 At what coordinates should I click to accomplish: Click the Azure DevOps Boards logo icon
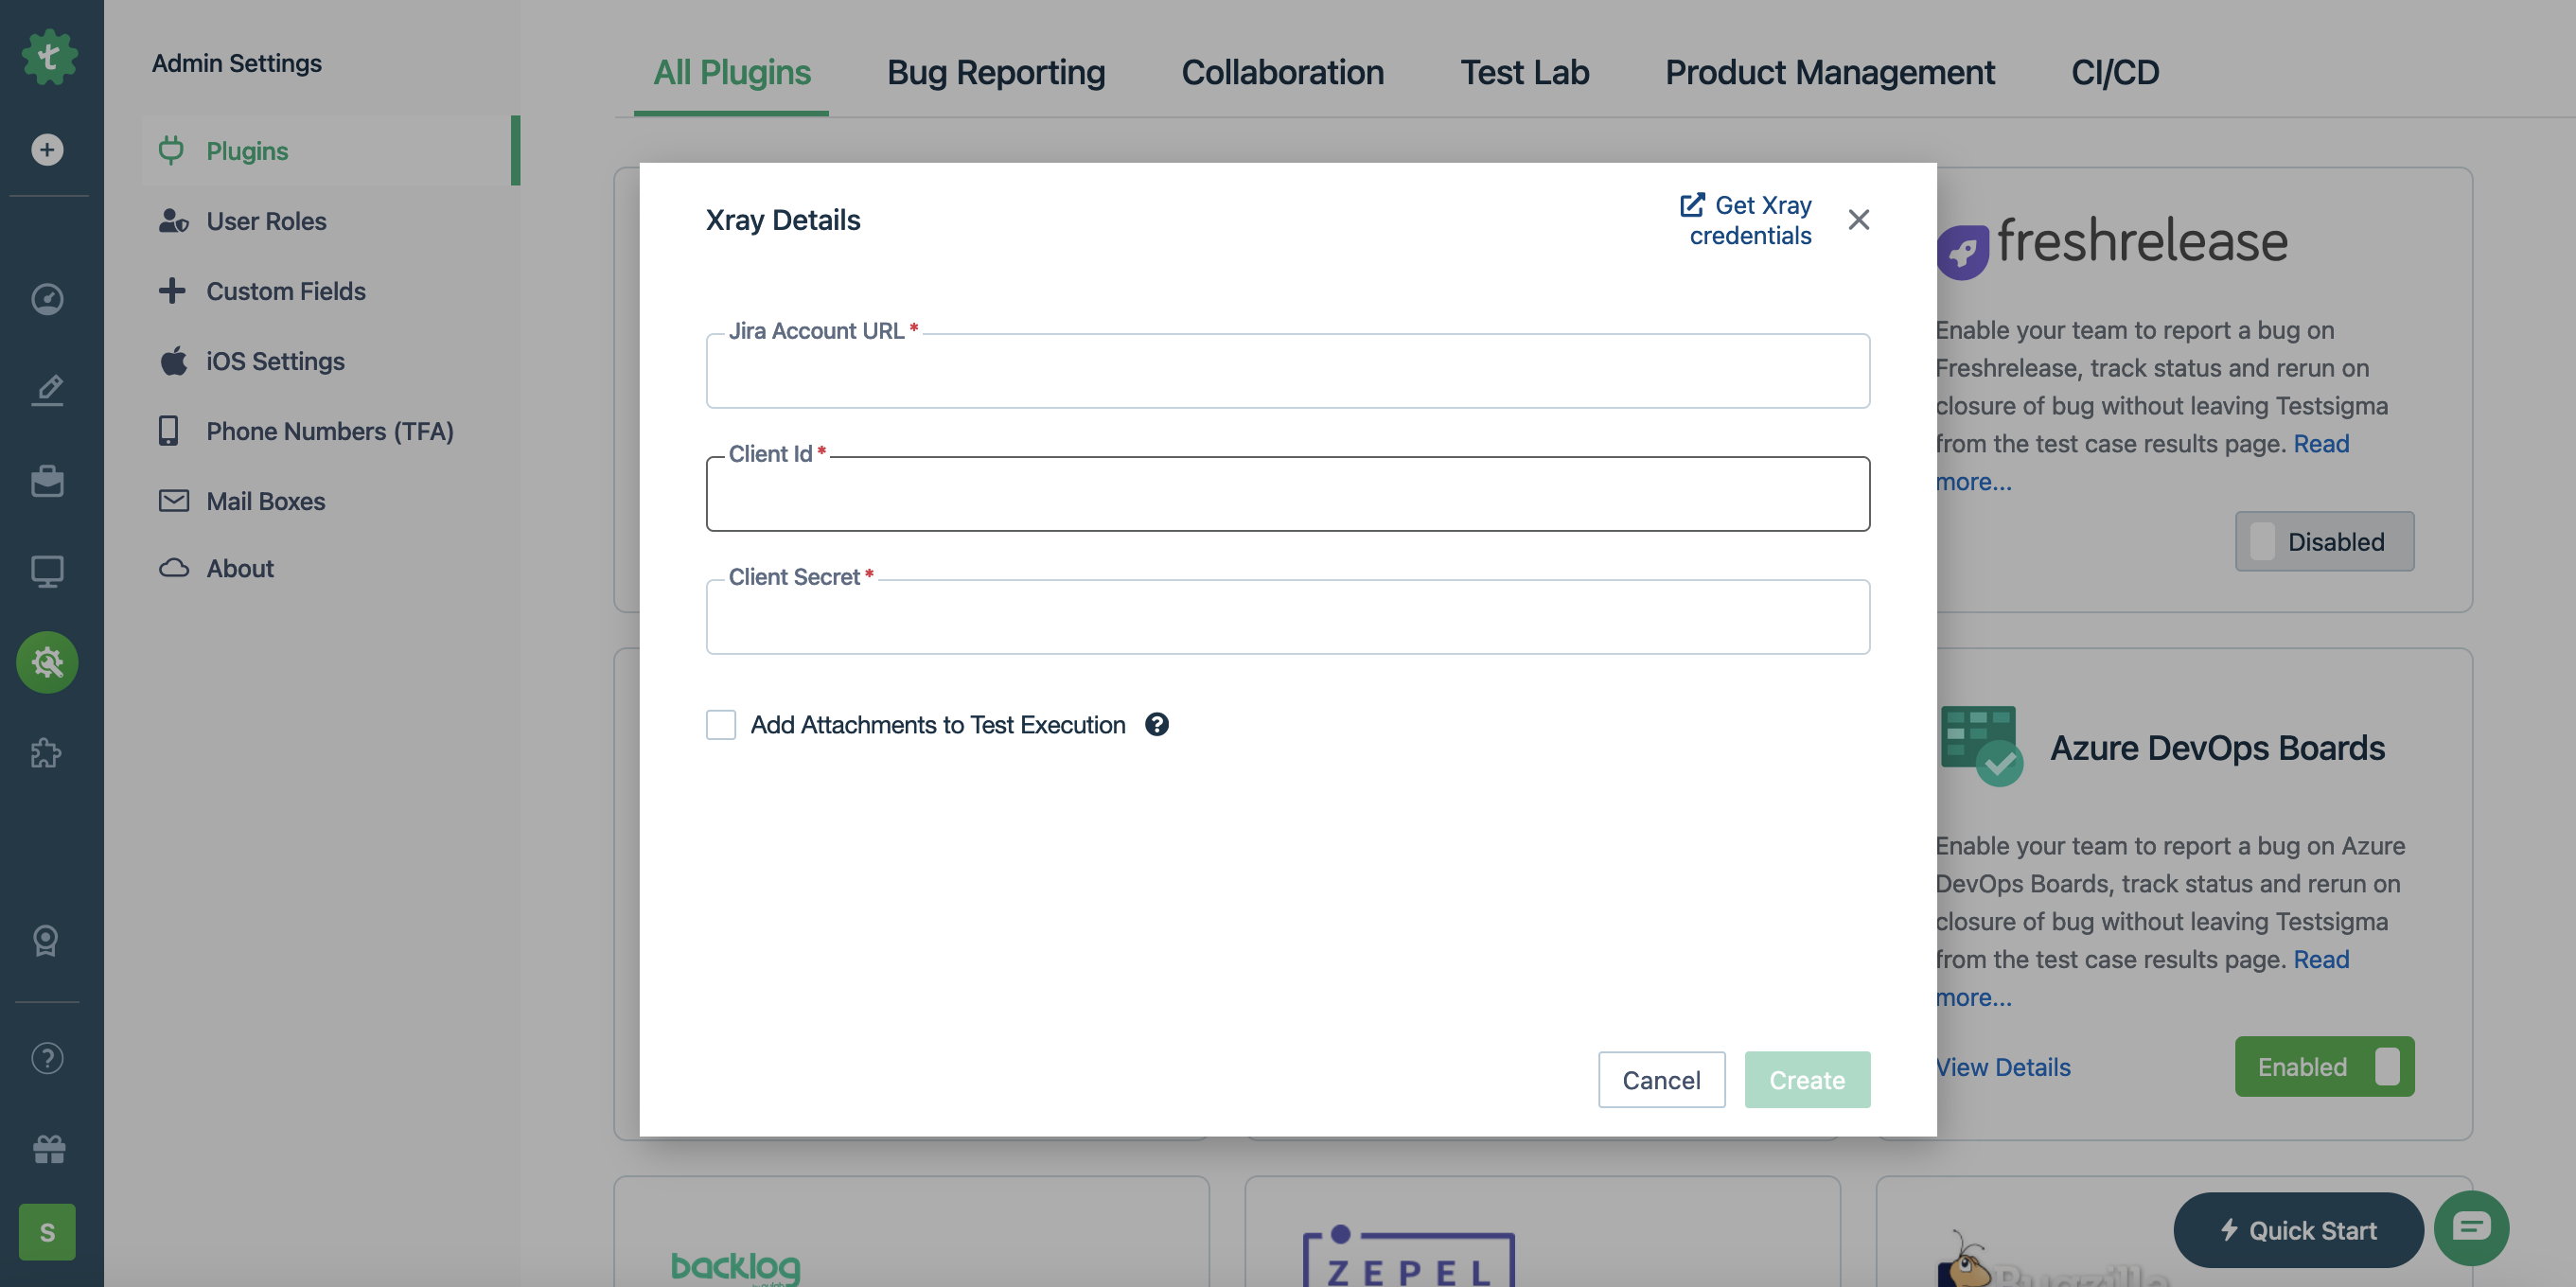1981,746
